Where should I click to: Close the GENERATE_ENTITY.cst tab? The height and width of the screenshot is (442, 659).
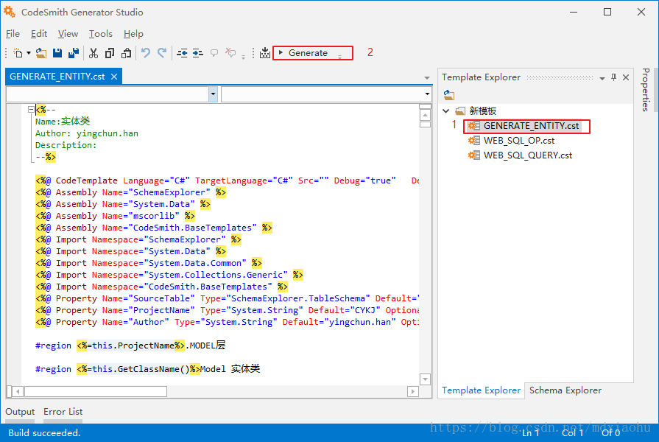(114, 77)
